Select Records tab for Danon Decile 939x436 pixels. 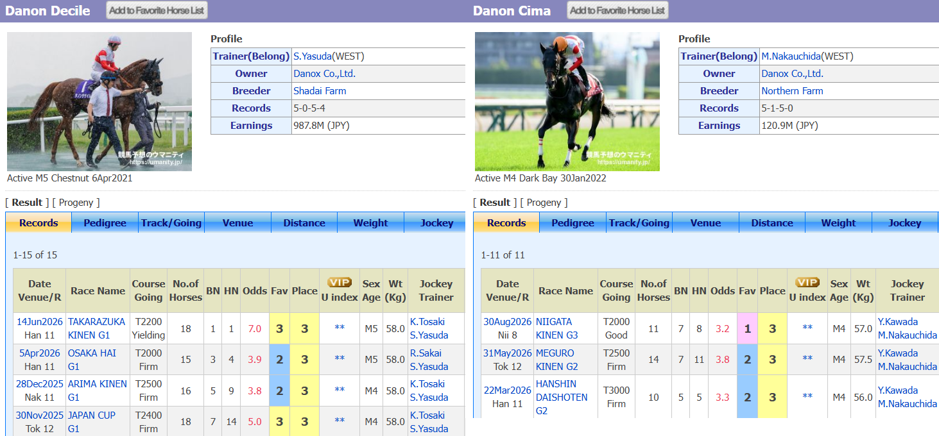(x=39, y=223)
